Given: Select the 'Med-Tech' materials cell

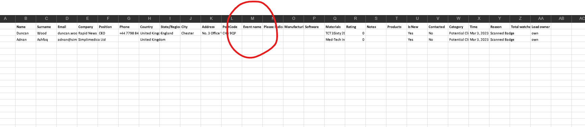Looking at the screenshot, I should (x=335, y=39).
